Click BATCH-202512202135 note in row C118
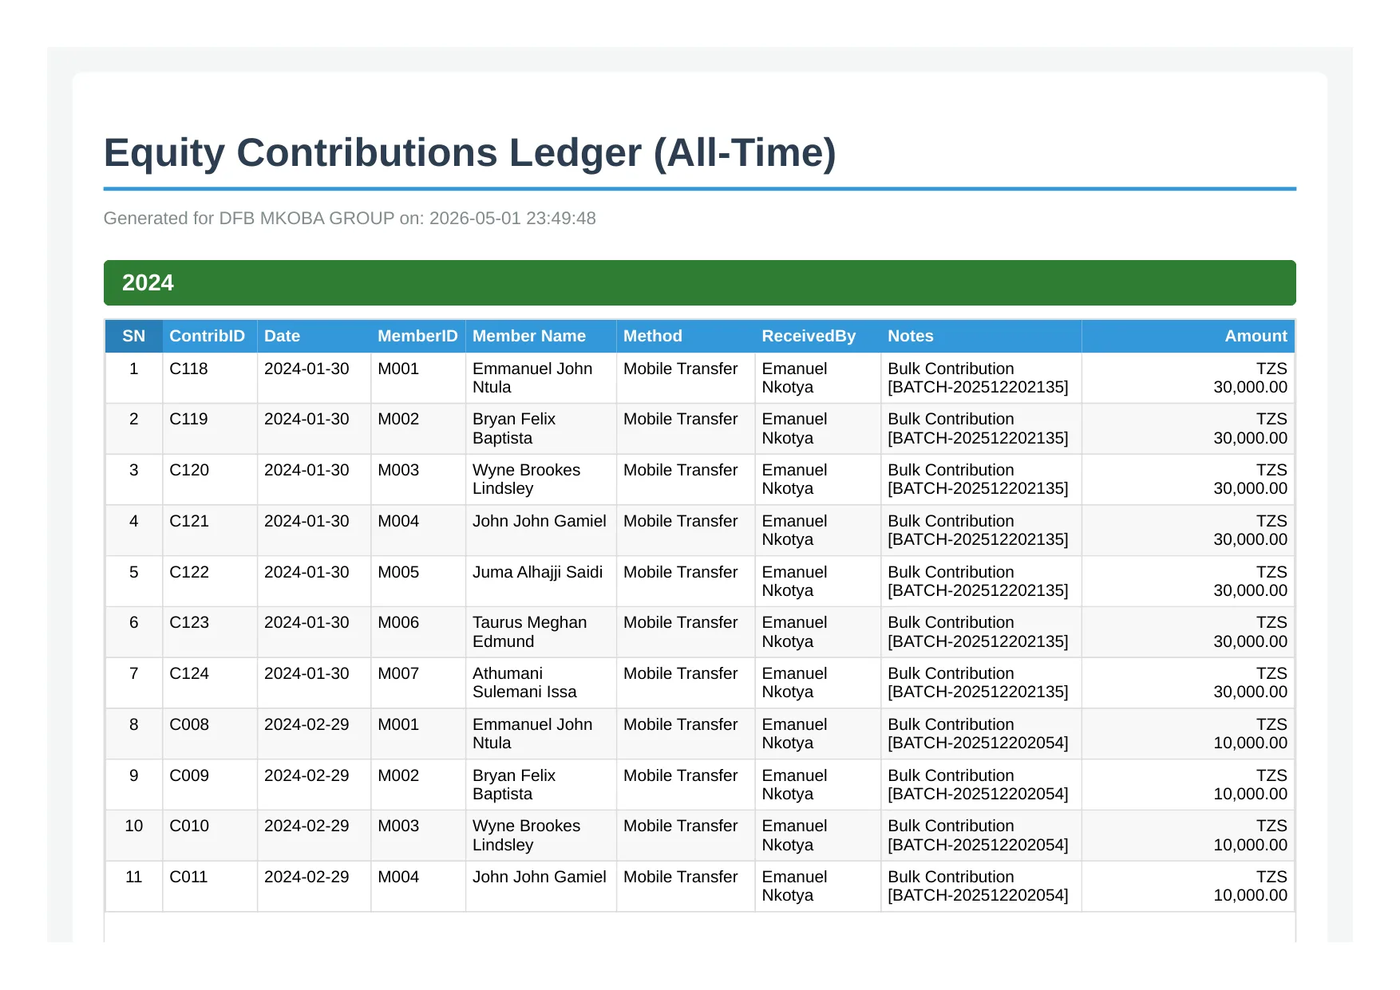Screen dimensions: 1400x990 click(x=978, y=387)
